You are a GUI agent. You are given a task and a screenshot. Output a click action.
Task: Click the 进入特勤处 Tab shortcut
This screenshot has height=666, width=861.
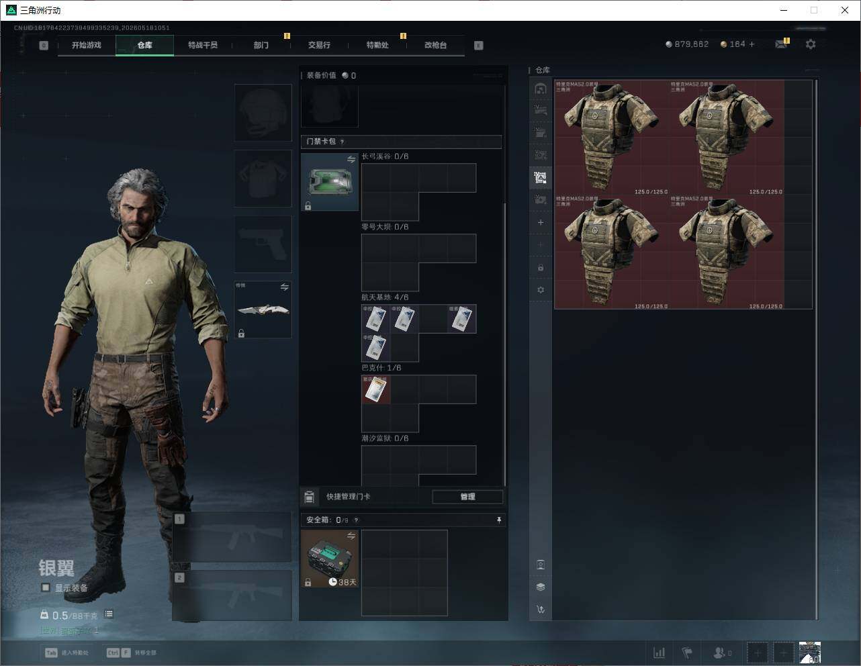[66, 653]
